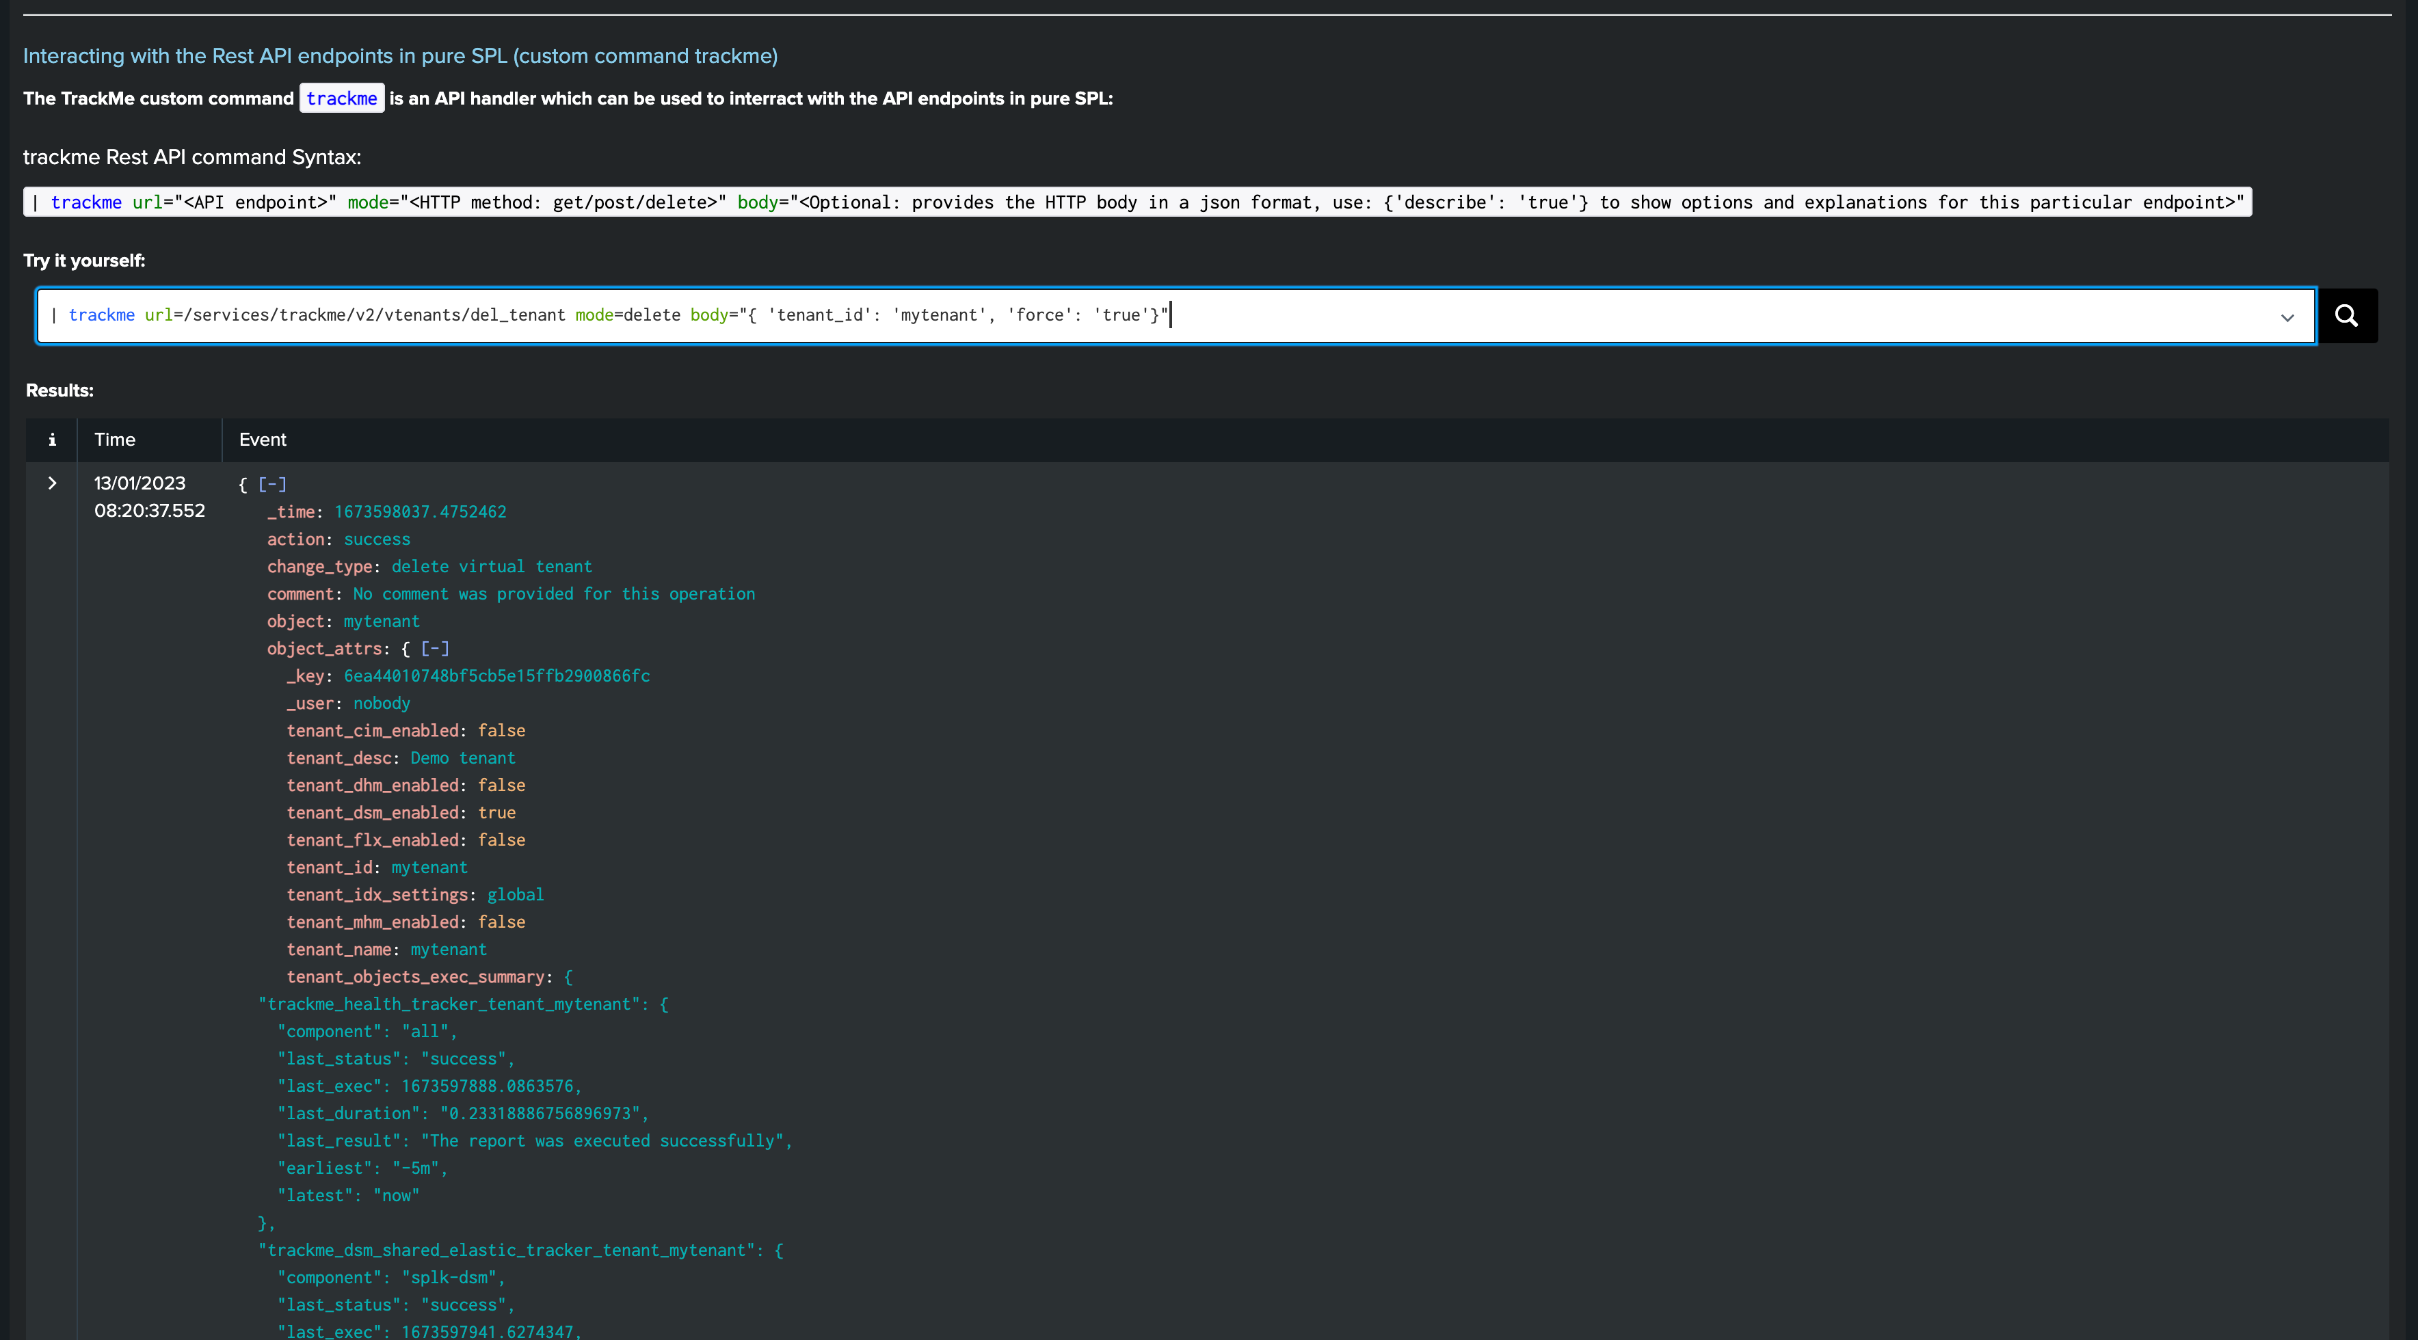2418x1340 pixels.
Task: Click into the trackme SPL search input
Action: (1176, 315)
